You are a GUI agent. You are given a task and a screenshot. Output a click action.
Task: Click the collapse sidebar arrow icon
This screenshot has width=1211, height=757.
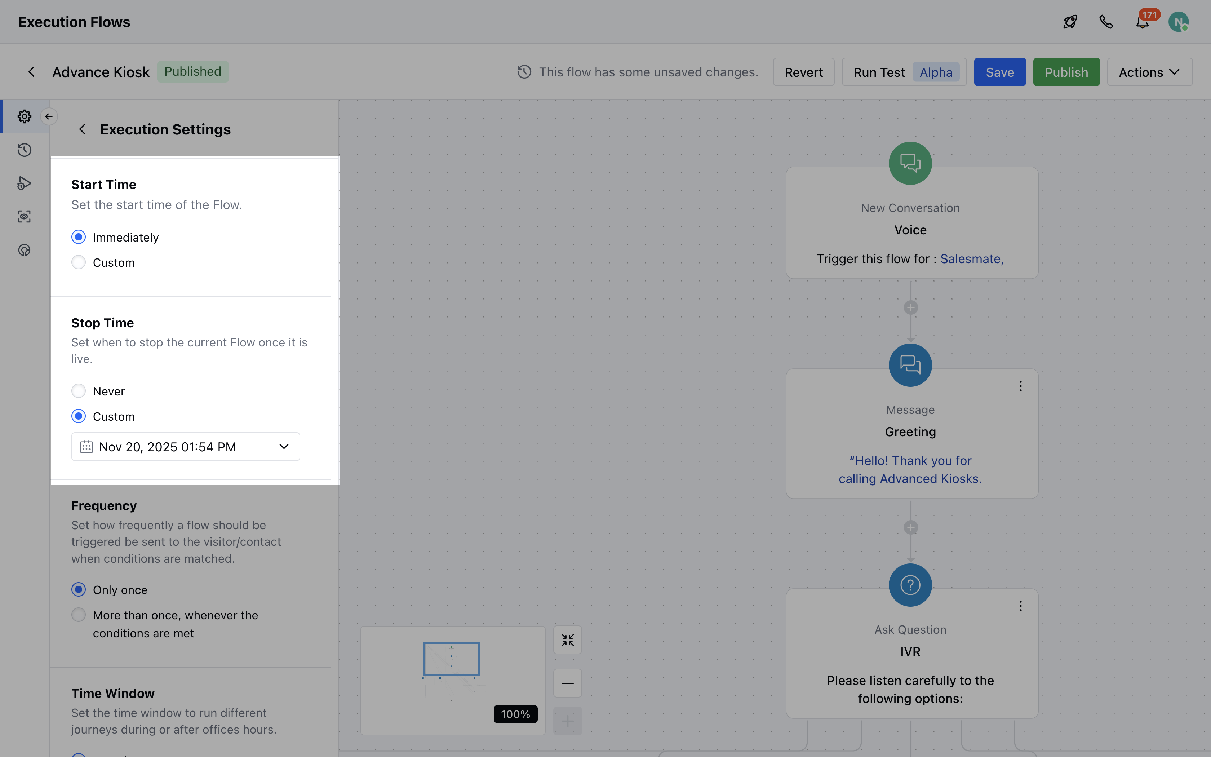pyautogui.click(x=49, y=117)
